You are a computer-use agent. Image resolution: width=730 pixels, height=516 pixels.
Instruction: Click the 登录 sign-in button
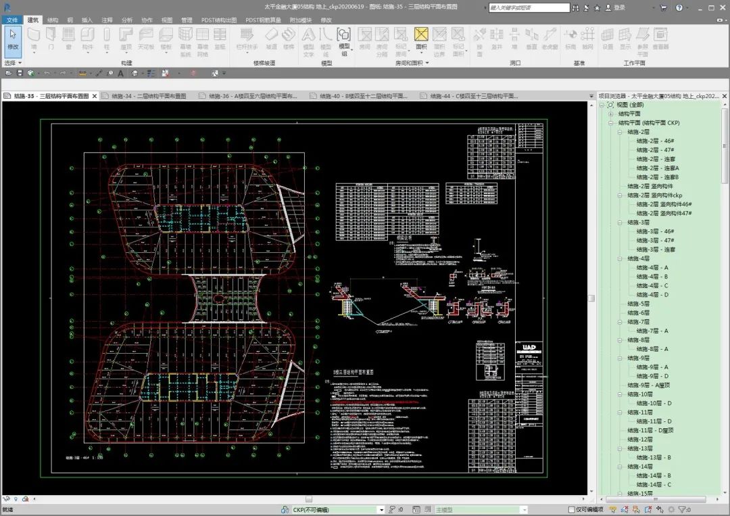619,8
